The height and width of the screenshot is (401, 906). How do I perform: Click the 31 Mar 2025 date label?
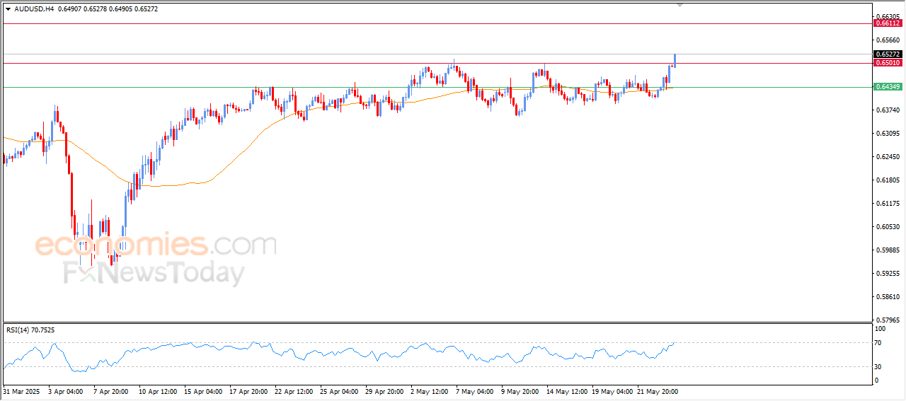(x=20, y=390)
